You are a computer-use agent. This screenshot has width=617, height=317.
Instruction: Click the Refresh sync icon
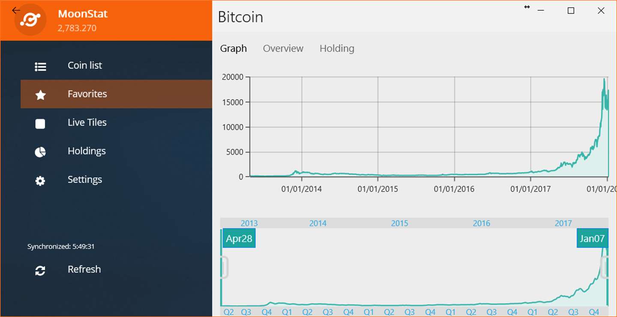[40, 270]
